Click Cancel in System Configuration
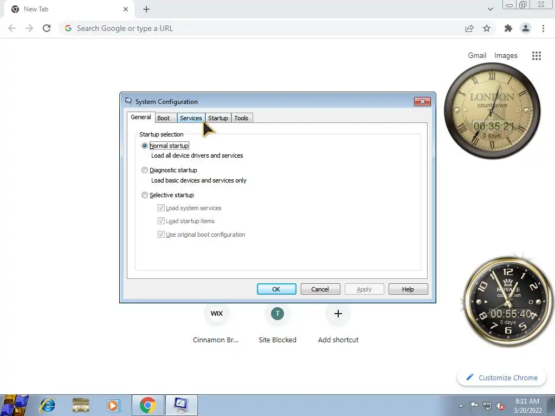555x416 pixels. tap(320, 289)
